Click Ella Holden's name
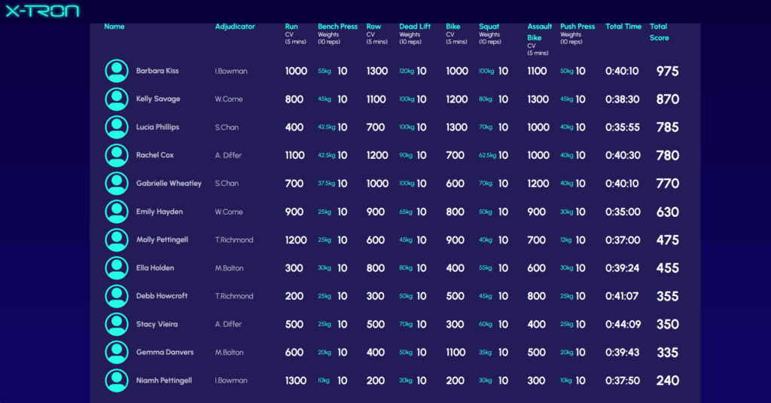The width and height of the screenshot is (771, 403). pyautogui.click(x=155, y=268)
